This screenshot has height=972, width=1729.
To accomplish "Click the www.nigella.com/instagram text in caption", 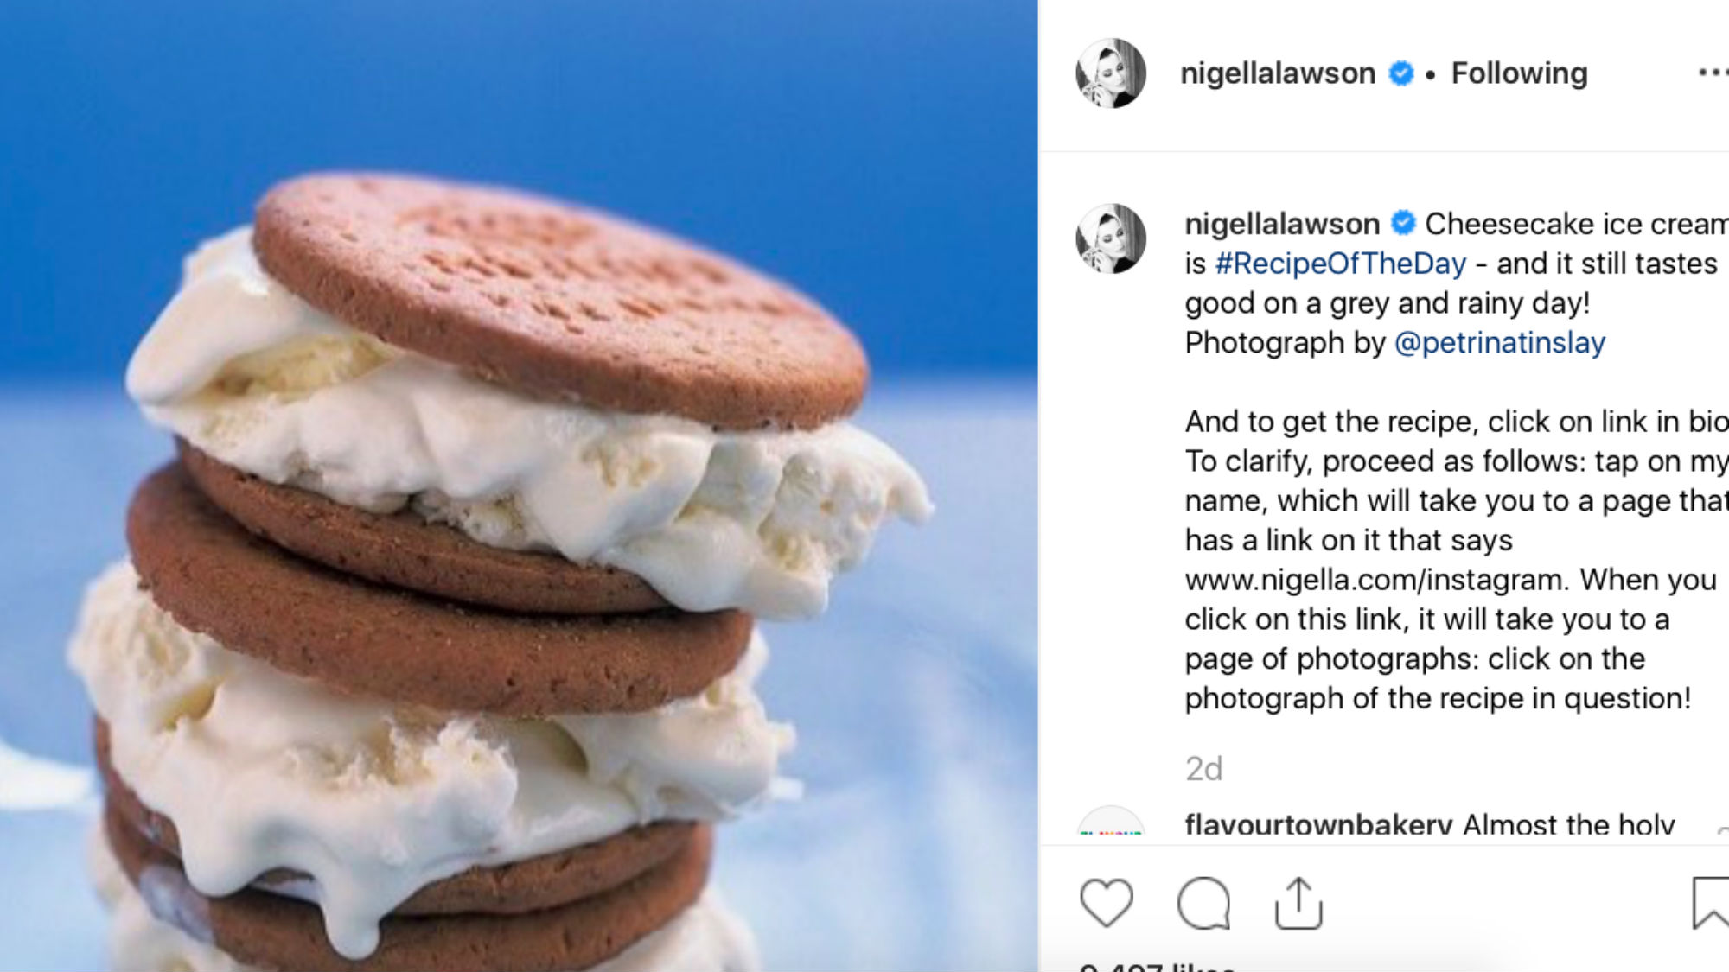I will pos(1375,580).
